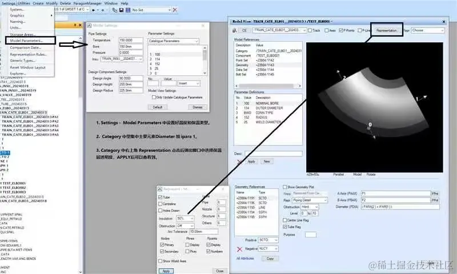Click the Diameter (PDIA) input field
This screenshot has width=457, height=274.
pyautogui.click(x=400, y=207)
